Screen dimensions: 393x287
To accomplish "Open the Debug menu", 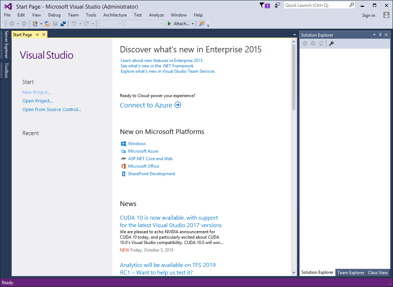I will pos(55,15).
